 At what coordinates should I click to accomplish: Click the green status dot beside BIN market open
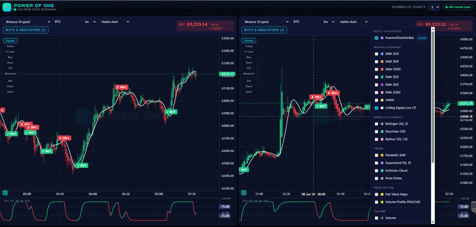pos(447,7)
